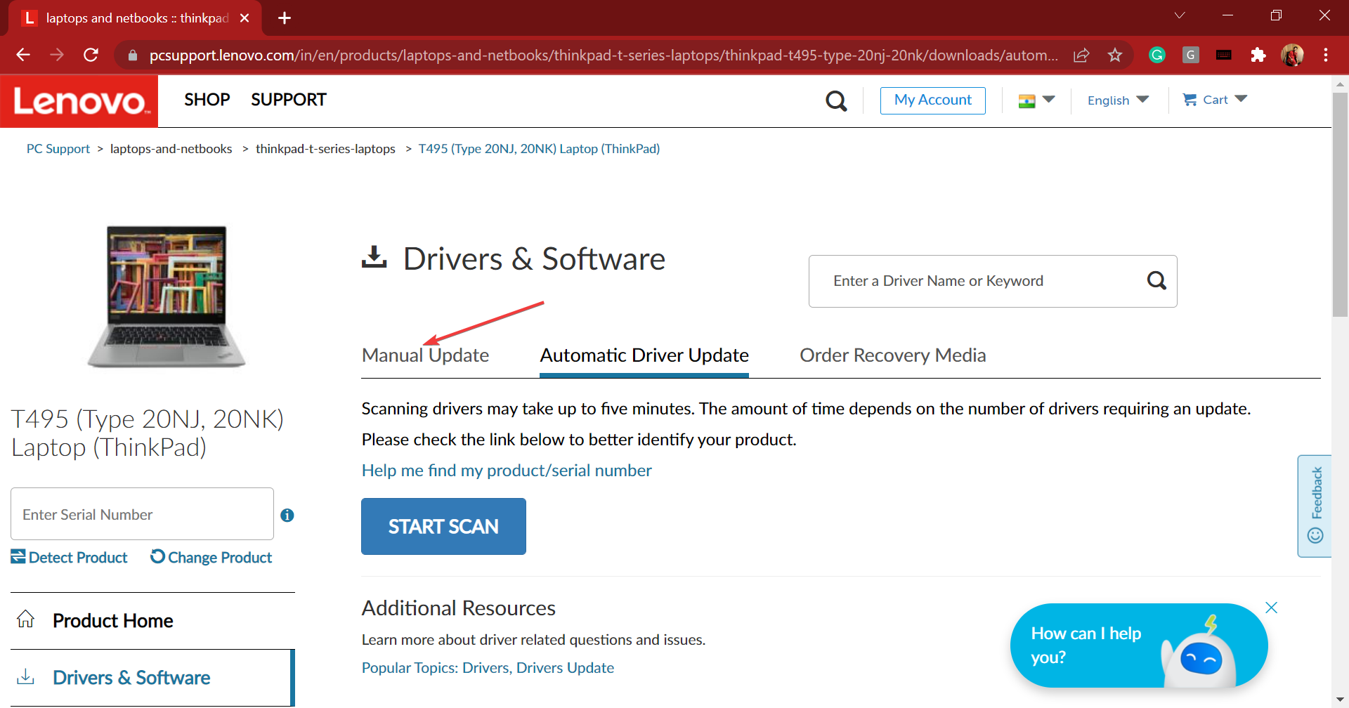This screenshot has height=708, width=1349.
Task: Reload the current page
Action: pos(91,55)
